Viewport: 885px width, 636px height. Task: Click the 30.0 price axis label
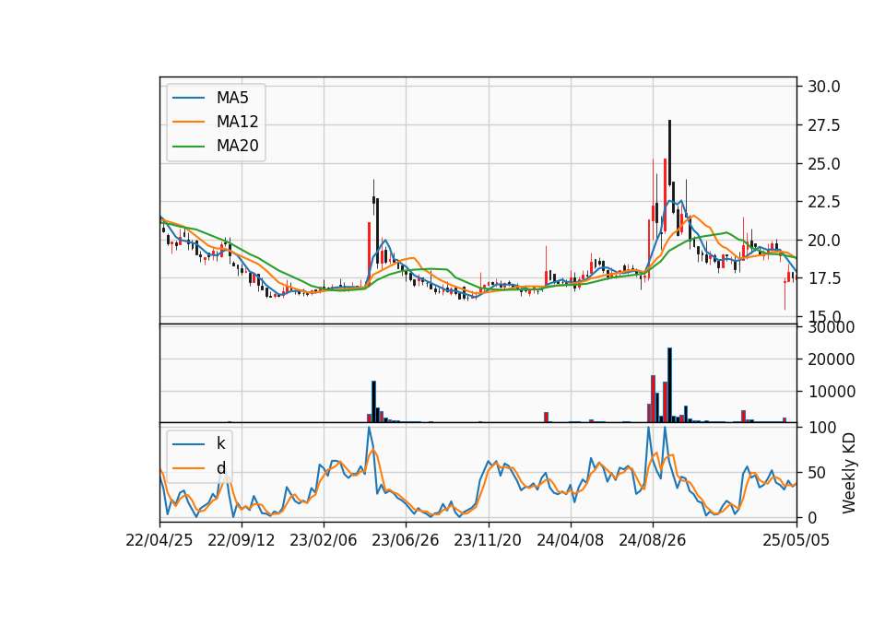pos(824,87)
